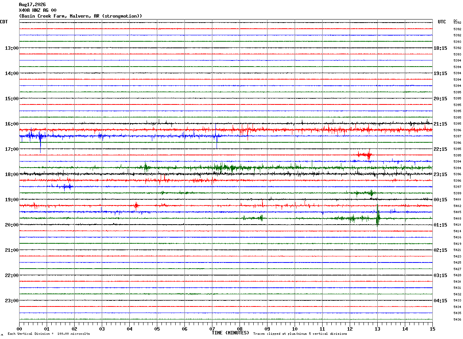The height and width of the screenshot is (339, 463).
Task: Select the 18:15 UTC label
Action: (x=440, y=48)
